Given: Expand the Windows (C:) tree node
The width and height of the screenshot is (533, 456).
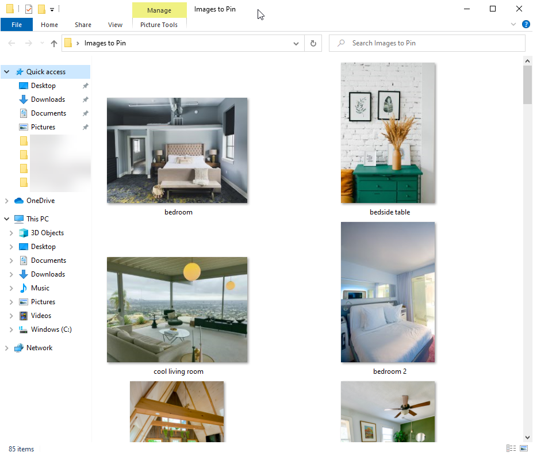Looking at the screenshot, I should [11, 330].
